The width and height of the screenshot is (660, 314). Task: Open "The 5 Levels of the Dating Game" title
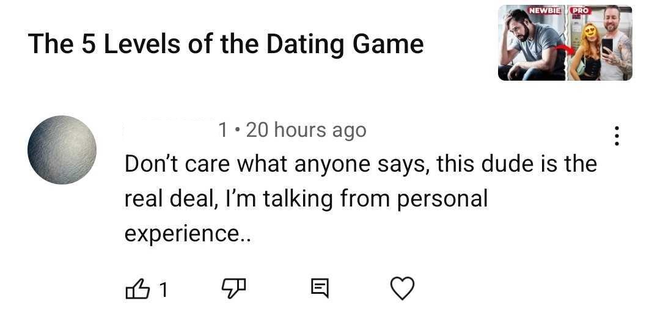226,44
